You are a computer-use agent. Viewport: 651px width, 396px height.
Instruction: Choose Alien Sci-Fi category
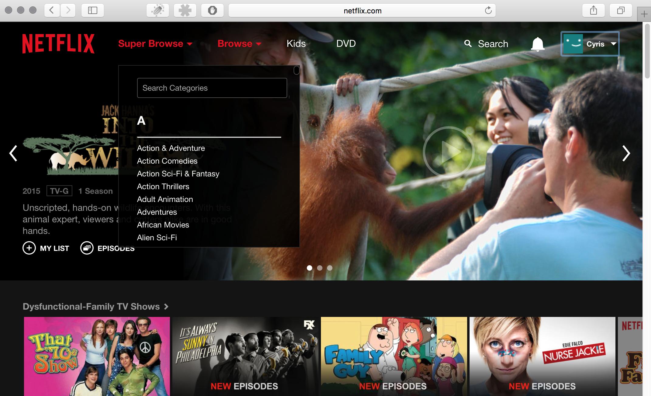pos(157,238)
